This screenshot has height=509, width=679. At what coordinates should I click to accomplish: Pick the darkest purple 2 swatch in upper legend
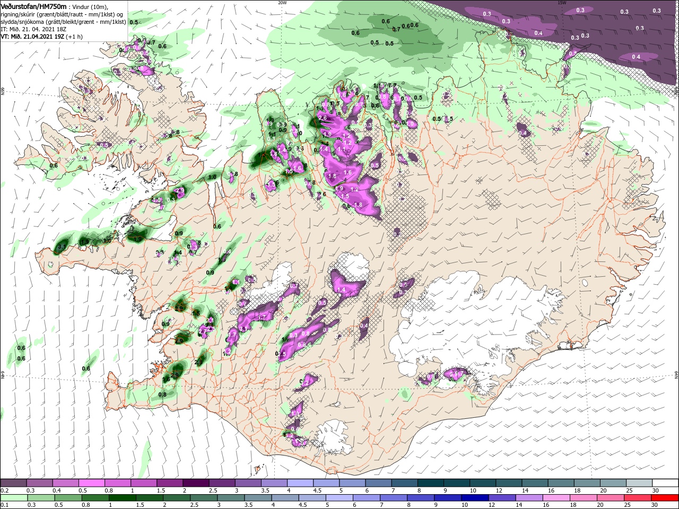[196, 483]
